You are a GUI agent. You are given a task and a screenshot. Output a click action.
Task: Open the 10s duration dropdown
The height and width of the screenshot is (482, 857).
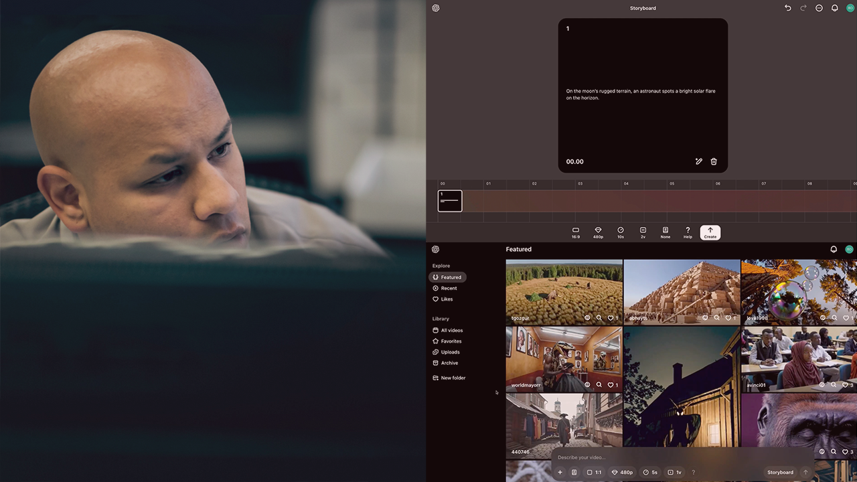(x=621, y=232)
